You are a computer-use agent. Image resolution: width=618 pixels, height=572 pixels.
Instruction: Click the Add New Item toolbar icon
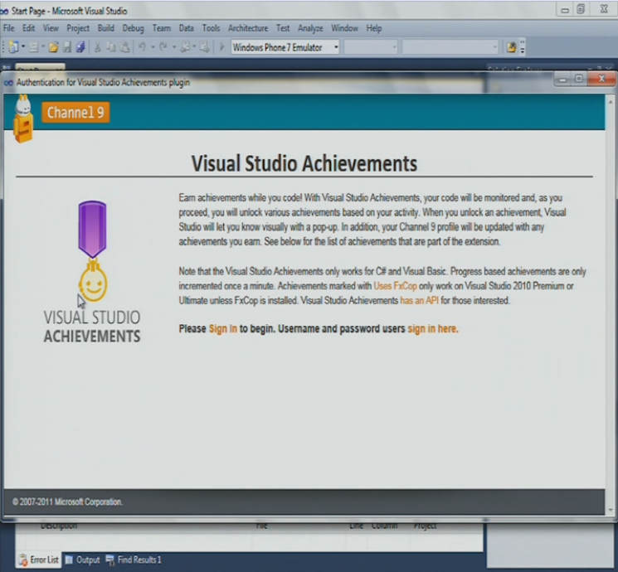34,47
